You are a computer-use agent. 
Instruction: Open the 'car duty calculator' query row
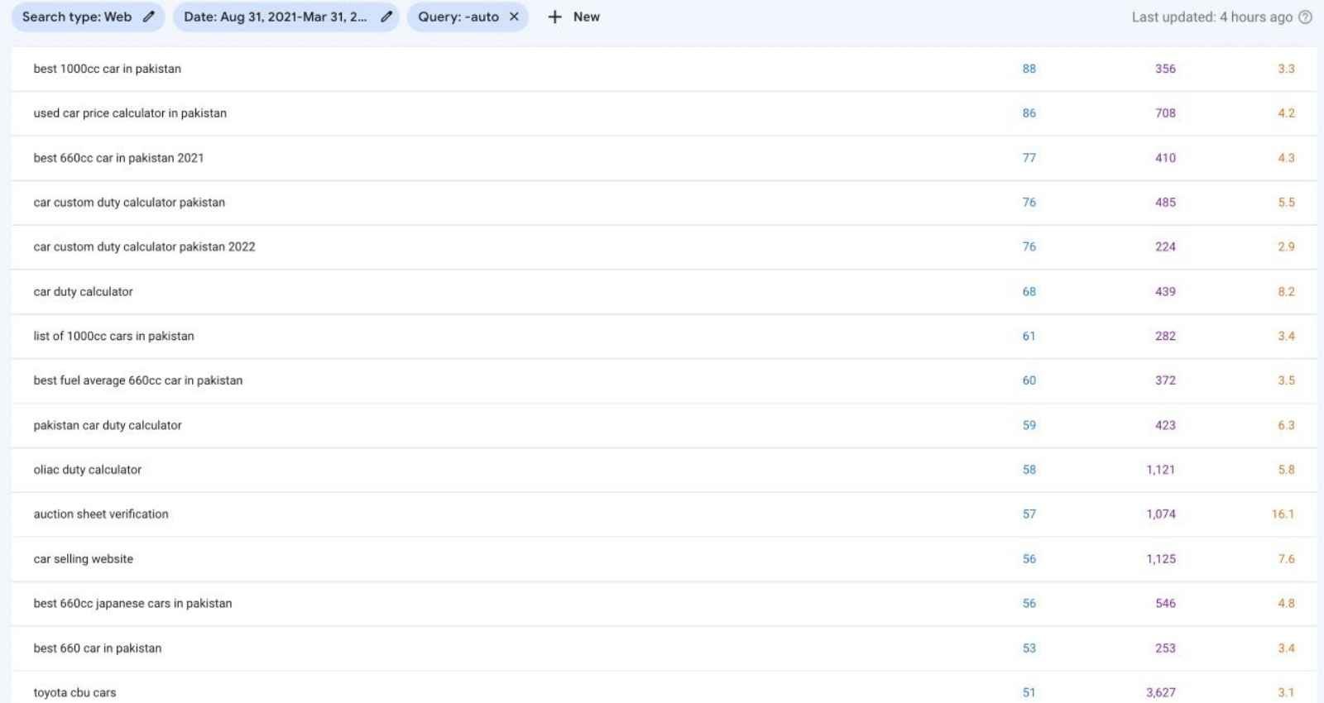pyautogui.click(x=83, y=291)
